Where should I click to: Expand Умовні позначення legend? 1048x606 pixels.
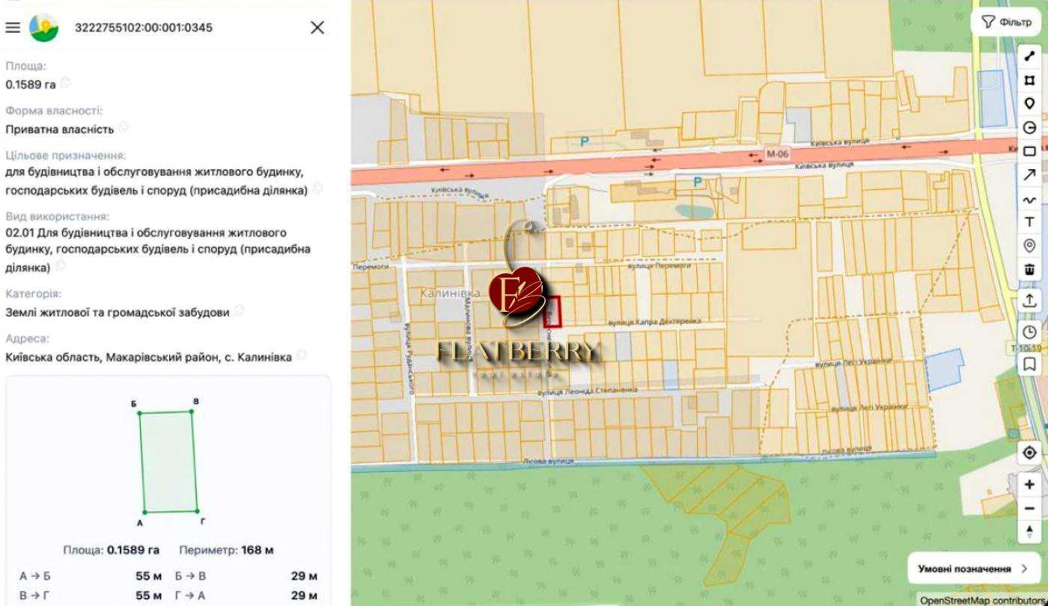973,569
